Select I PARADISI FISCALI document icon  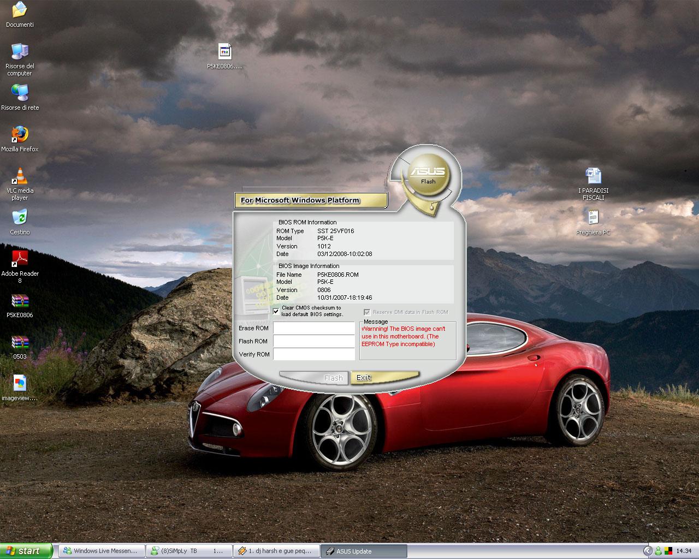pyautogui.click(x=593, y=176)
